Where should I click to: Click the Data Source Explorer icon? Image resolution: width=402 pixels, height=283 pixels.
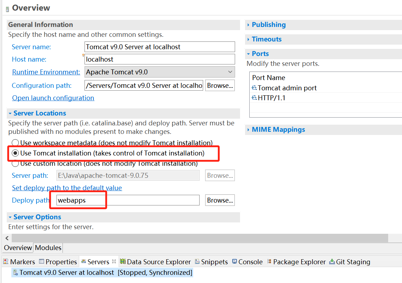pos(123,261)
